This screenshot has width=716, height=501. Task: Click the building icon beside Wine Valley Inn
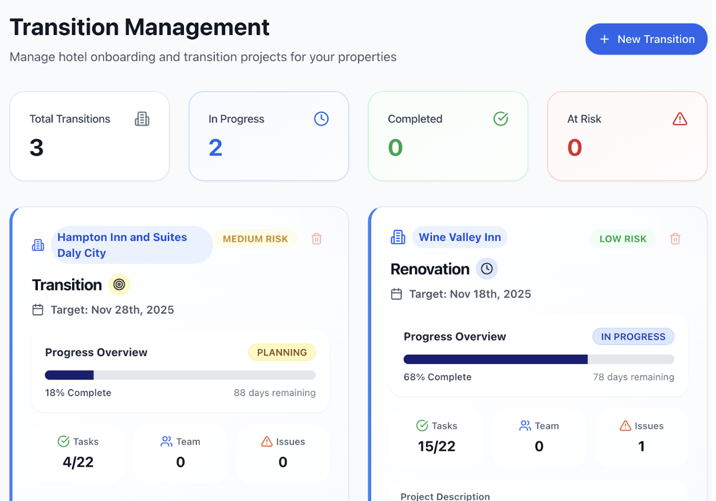tap(398, 237)
